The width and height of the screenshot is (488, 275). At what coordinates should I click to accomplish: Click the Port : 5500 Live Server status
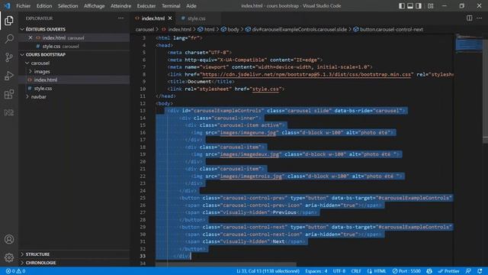click(x=406, y=271)
